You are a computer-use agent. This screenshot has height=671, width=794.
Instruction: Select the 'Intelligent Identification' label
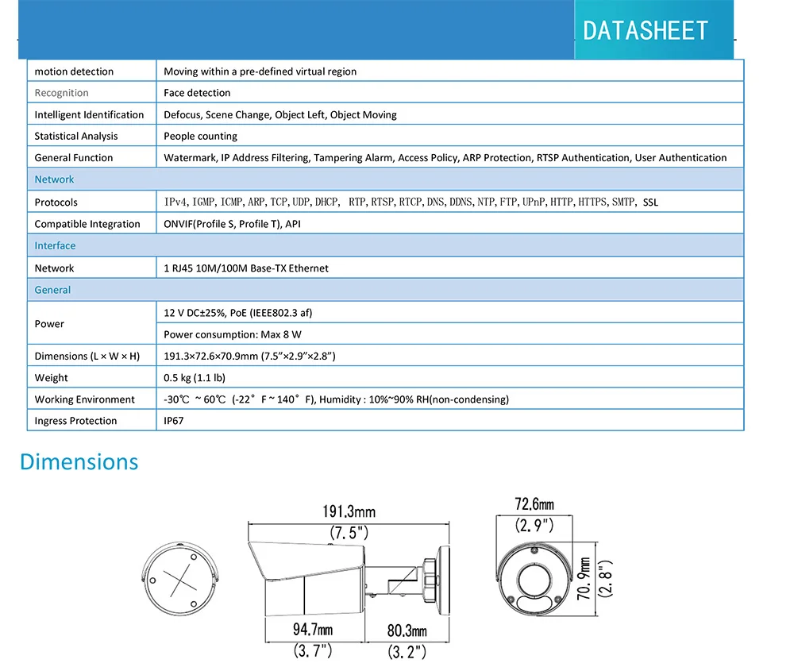(x=89, y=115)
